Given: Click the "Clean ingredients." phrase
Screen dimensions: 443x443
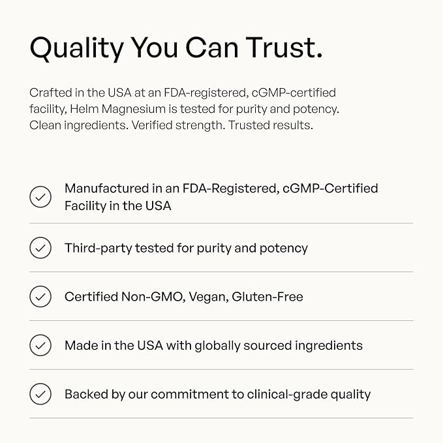Looking at the screenshot, I should click(78, 125).
